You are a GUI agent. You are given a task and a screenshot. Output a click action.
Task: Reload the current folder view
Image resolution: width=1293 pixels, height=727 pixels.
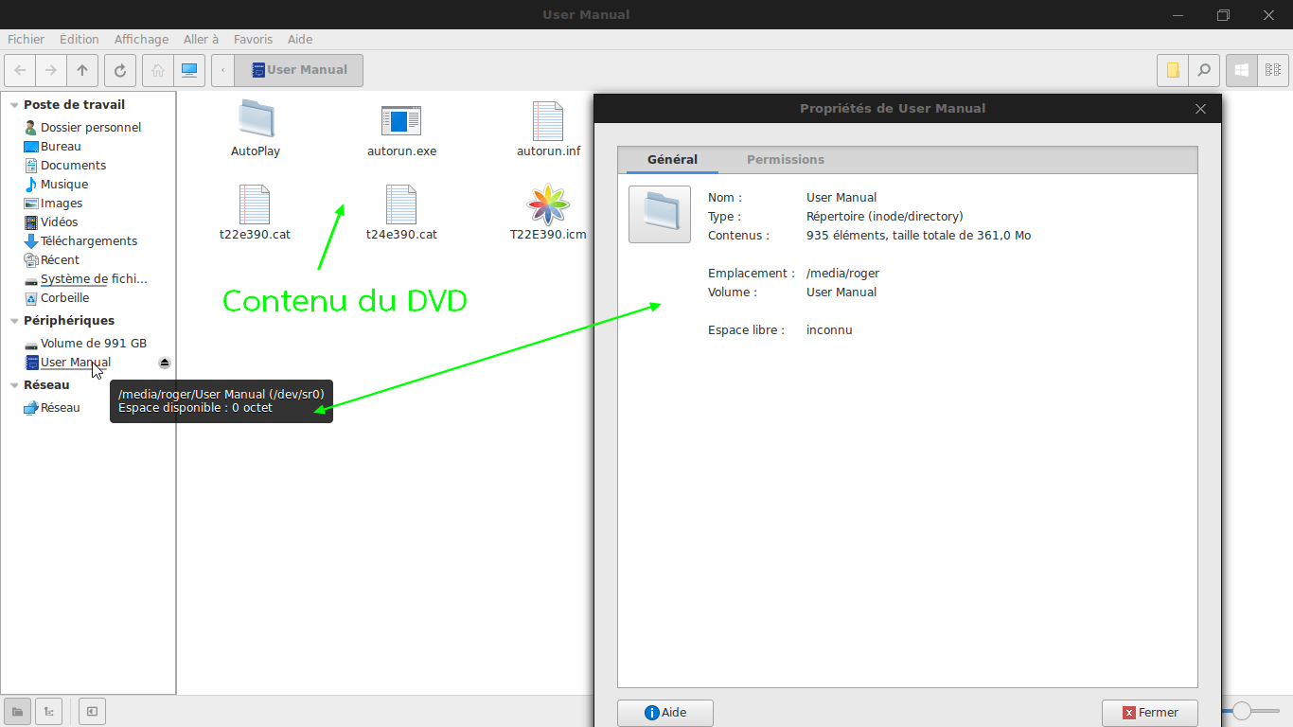click(120, 70)
